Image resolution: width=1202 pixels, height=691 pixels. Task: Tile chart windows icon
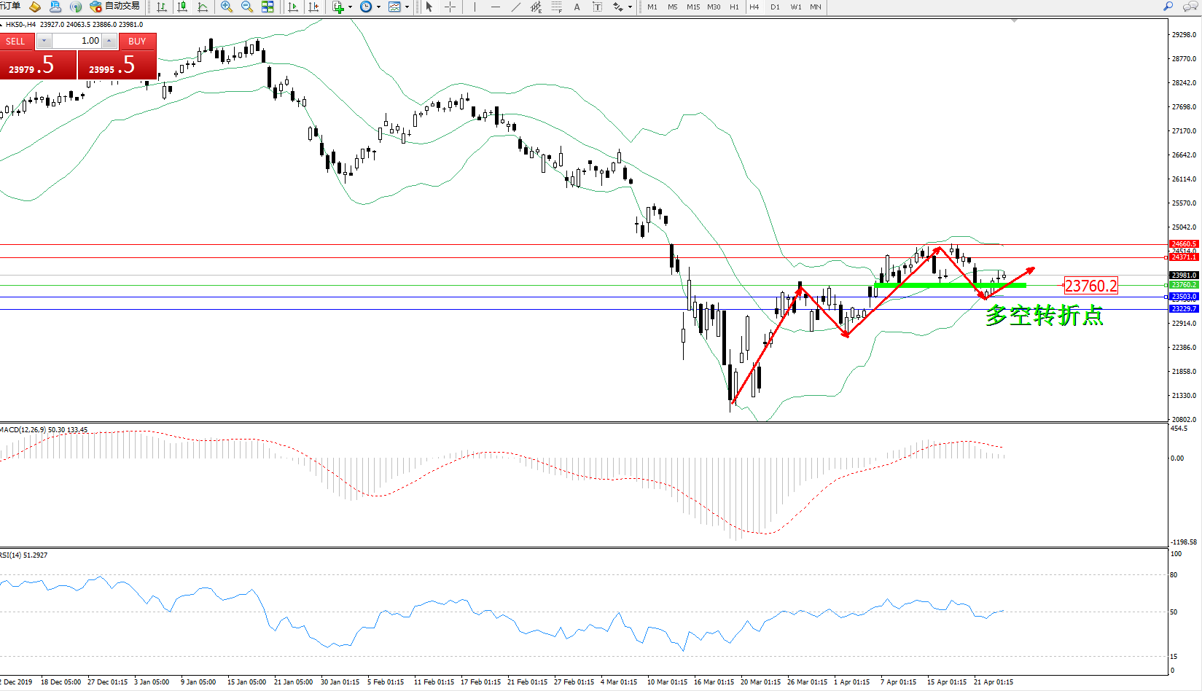(x=268, y=7)
